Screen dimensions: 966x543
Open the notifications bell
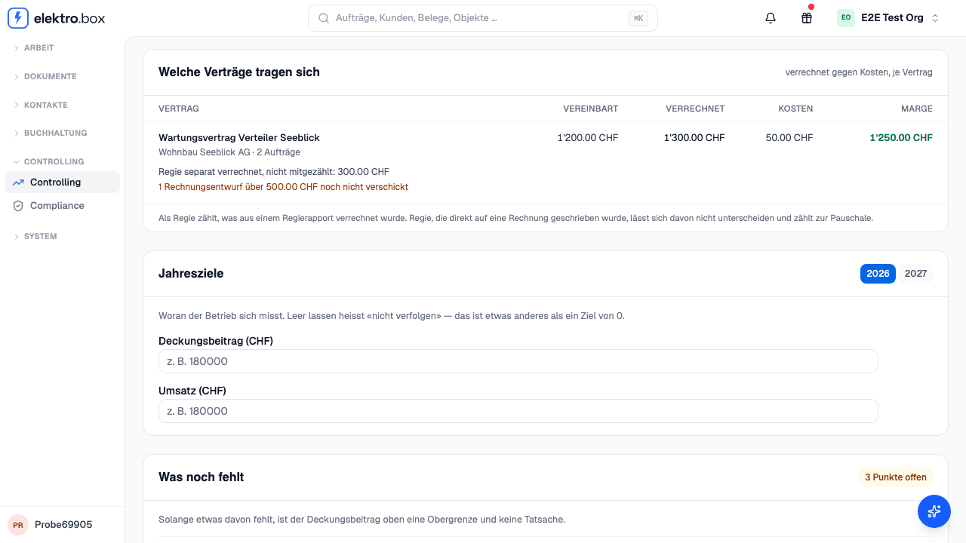[771, 18]
